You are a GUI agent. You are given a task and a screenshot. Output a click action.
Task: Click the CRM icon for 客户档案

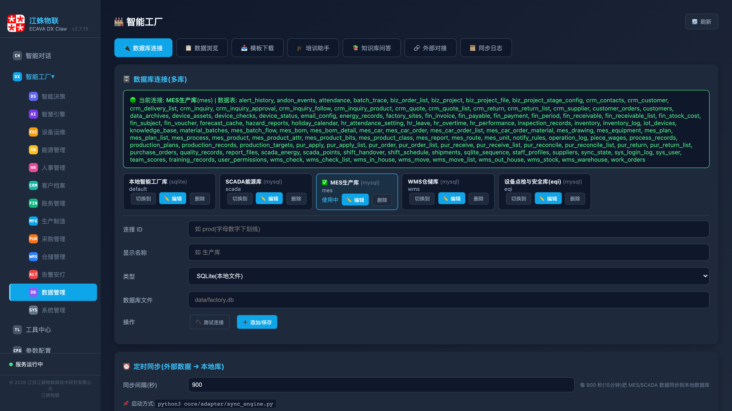click(33, 185)
